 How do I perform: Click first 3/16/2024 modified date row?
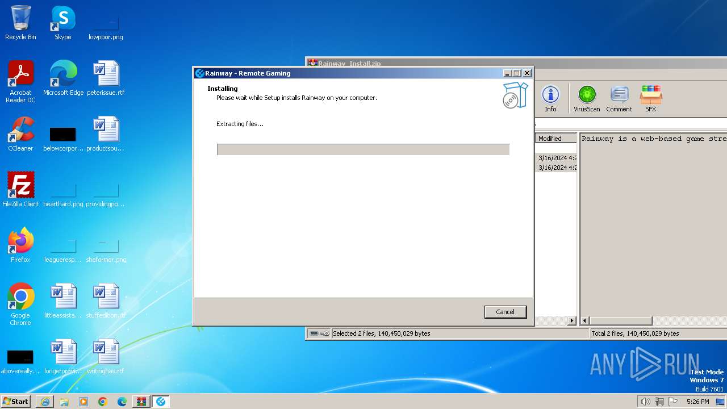(557, 158)
